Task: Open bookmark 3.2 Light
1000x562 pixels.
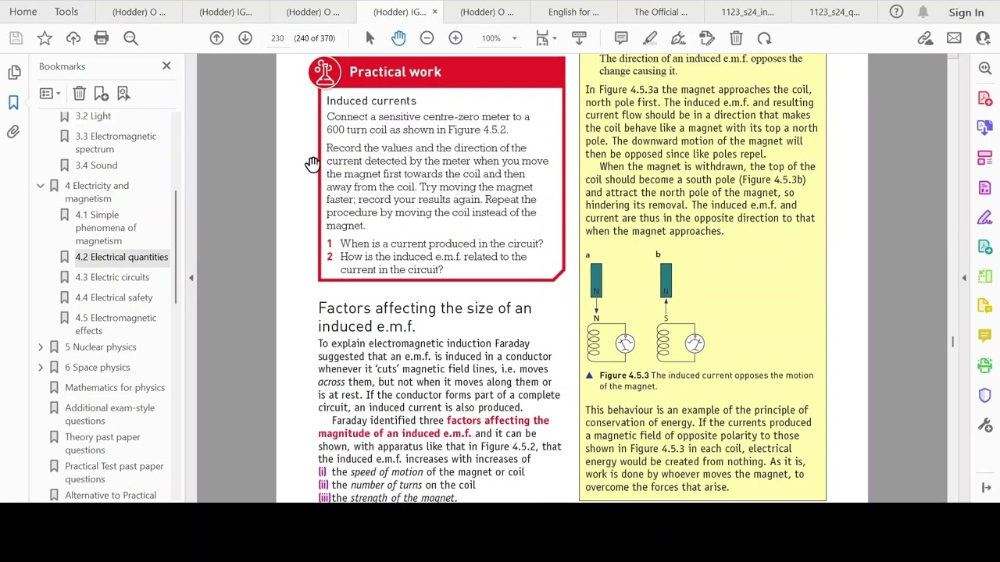Action: click(93, 116)
